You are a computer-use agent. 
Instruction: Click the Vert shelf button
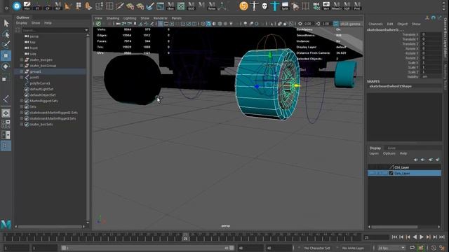326,6
